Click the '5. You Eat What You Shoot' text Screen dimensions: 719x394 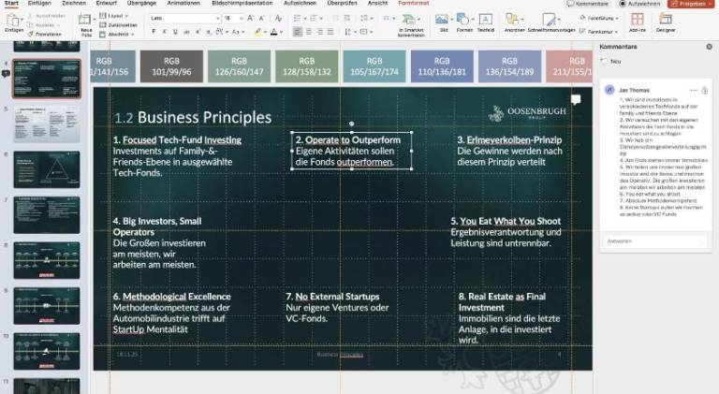point(506,221)
